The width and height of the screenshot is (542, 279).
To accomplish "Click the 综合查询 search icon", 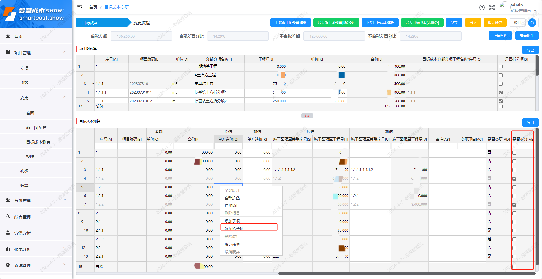I will tap(8, 216).
